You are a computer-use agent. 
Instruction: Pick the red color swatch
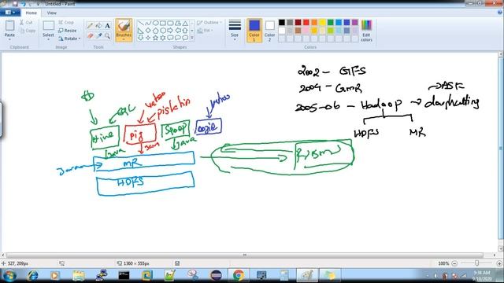pyautogui.click(x=306, y=22)
